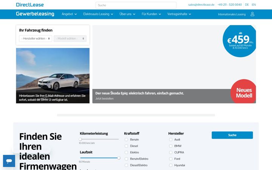Expand the Angebot menu
This screenshot has height=170, width=272.
(69, 14)
